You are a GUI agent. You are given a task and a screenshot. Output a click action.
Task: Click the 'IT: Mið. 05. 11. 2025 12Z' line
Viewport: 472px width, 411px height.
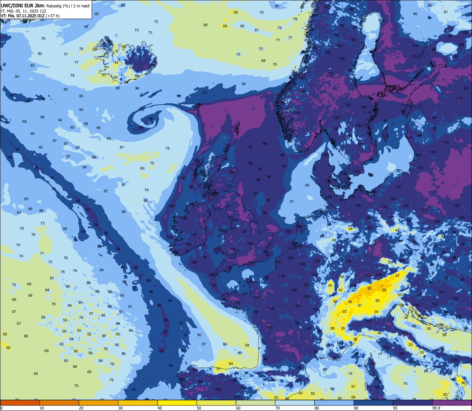(x=24, y=11)
